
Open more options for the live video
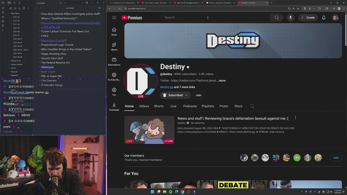coord(295,118)
